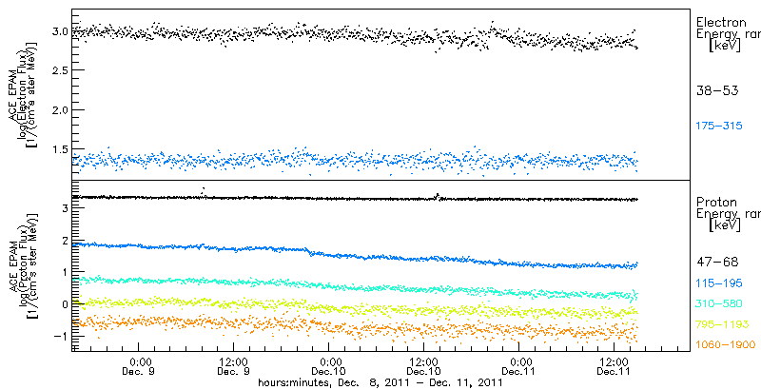
Task: Click the small spike on black proton trace near Dec.10 12:00
Action: 438,196
